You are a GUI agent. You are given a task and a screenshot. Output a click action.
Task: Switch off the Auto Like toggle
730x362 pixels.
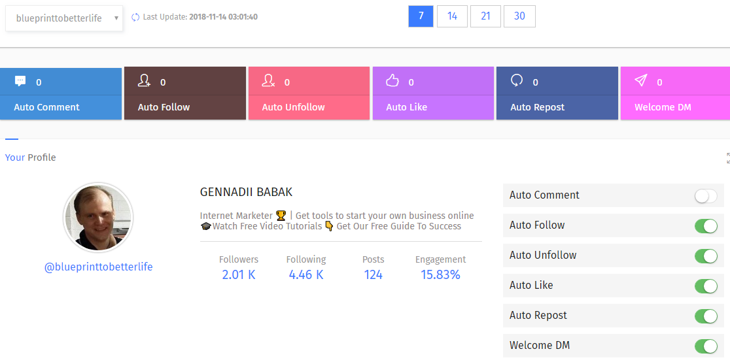click(706, 286)
